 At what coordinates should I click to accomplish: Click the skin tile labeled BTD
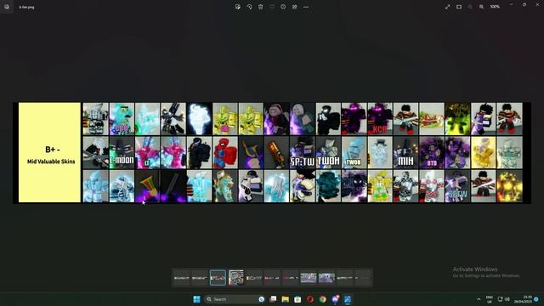pos(432,153)
